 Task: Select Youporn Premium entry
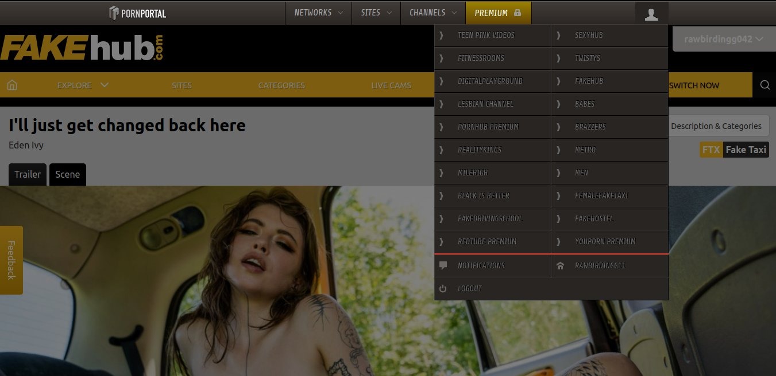click(610, 242)
